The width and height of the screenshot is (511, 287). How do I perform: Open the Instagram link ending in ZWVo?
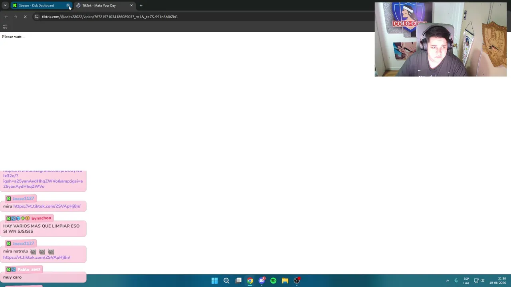coord(43,179)
